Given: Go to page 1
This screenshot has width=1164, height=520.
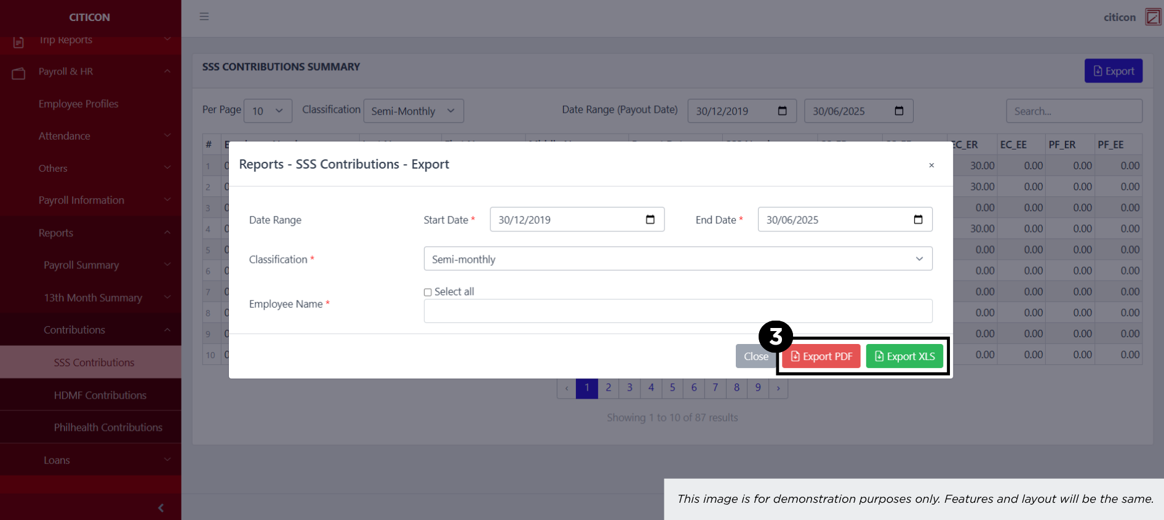Looking at the screenshot, I should tap(587, 388).
